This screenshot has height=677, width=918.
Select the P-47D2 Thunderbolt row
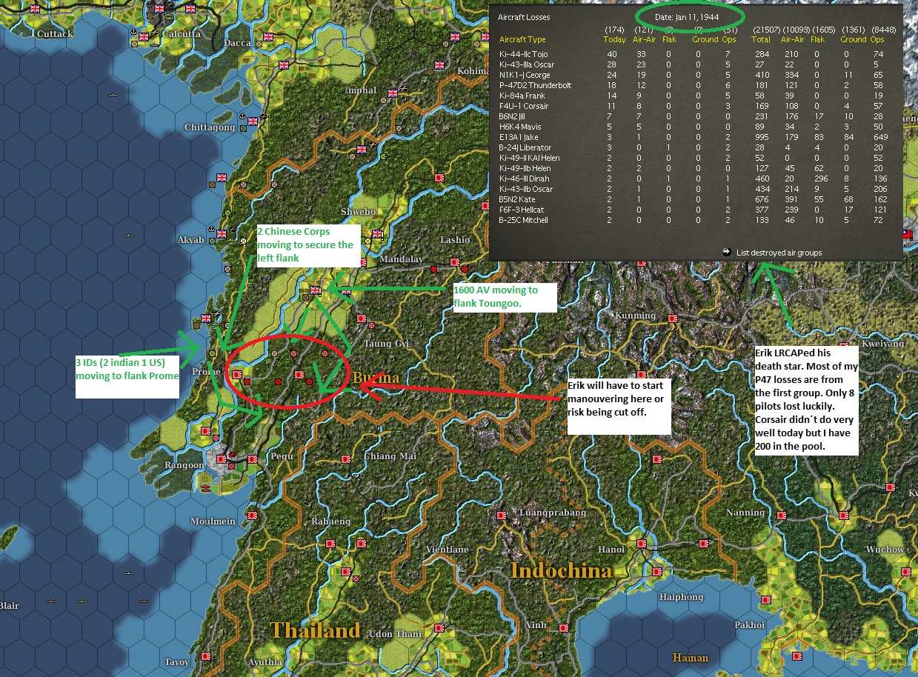[x=693, y=85]
